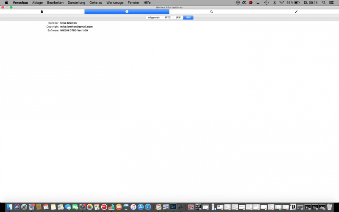Open the Vorschau menu
Image resolution: width=339 pixels, height=212 pixels.
20,3
